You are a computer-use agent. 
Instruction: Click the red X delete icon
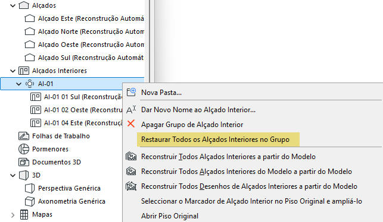coord(131,123)
